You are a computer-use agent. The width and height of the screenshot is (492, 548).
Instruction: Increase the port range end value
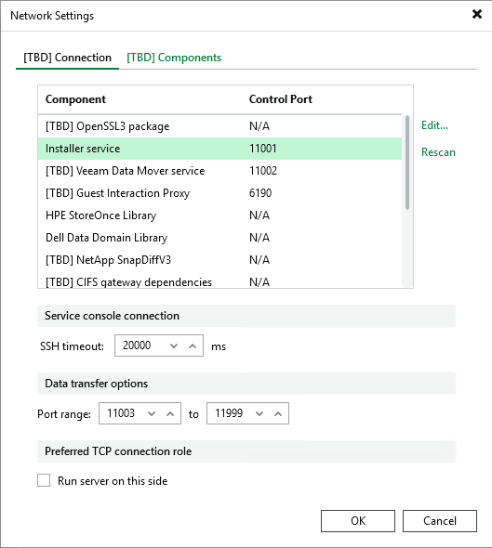[x=278, y=414]
